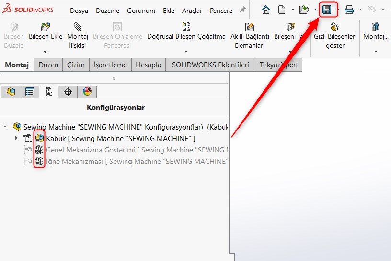
Task: Click the New document icon
Action: tap(282, 10)
